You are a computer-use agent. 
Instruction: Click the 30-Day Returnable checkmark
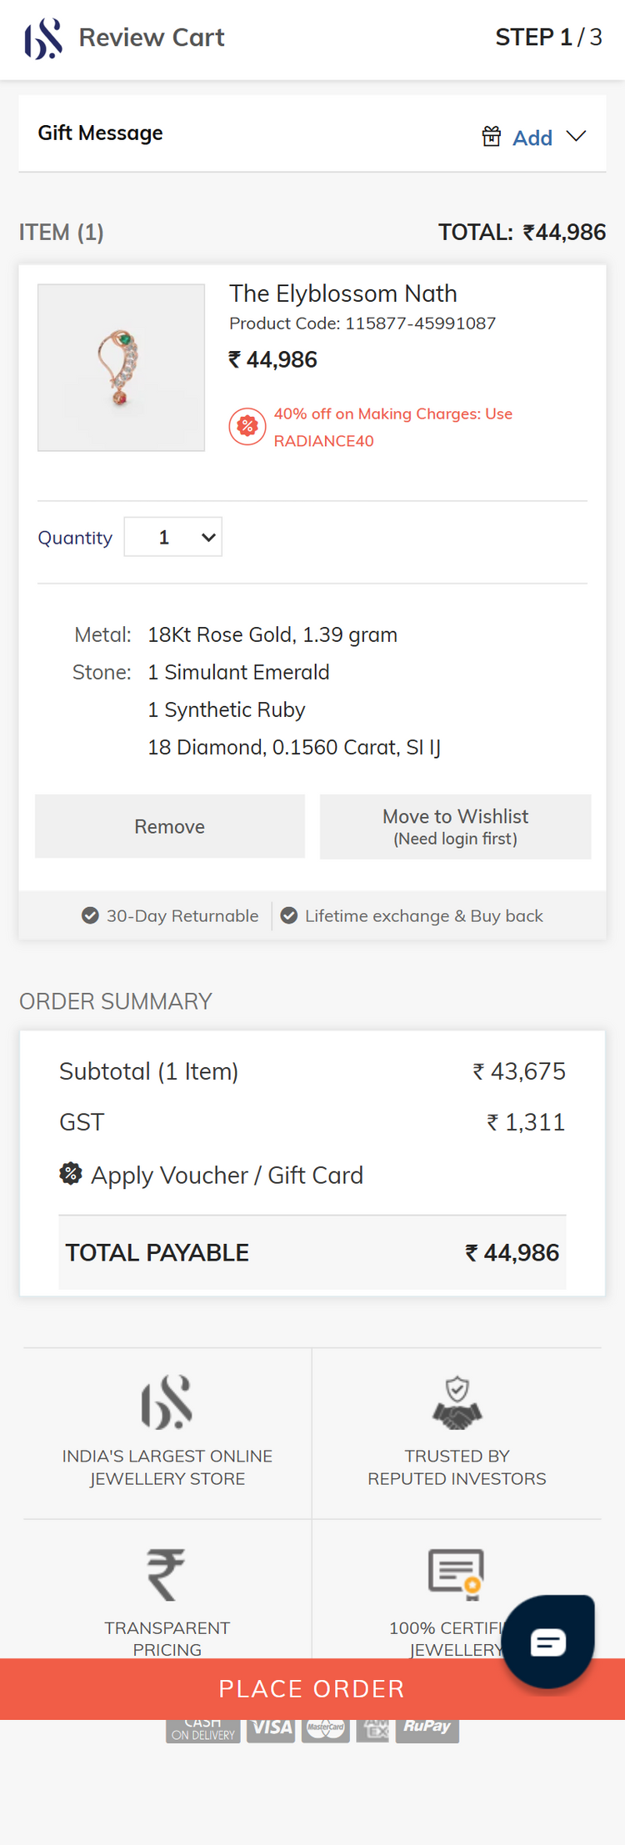click(90, 915)
